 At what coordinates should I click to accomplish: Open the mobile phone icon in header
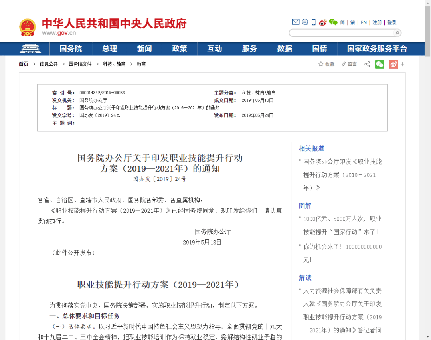[x=313, y=22]
